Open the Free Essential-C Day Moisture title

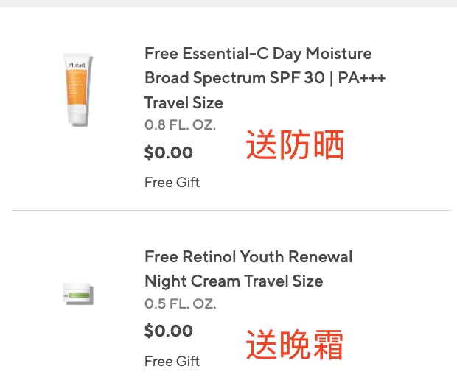[x=258, y=54]
